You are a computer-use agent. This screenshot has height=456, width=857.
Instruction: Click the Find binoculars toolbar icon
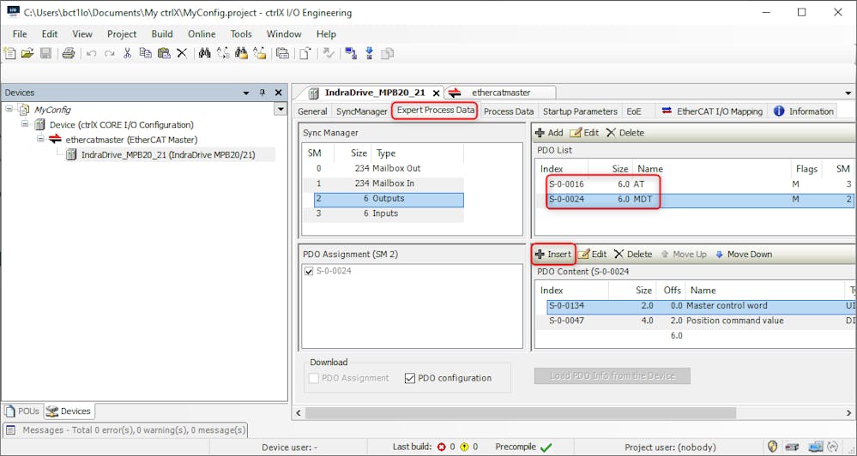click(x=204, y=53)
